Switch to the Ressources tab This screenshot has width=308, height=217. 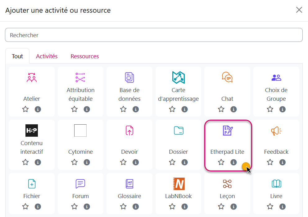(x=85, y=56)
